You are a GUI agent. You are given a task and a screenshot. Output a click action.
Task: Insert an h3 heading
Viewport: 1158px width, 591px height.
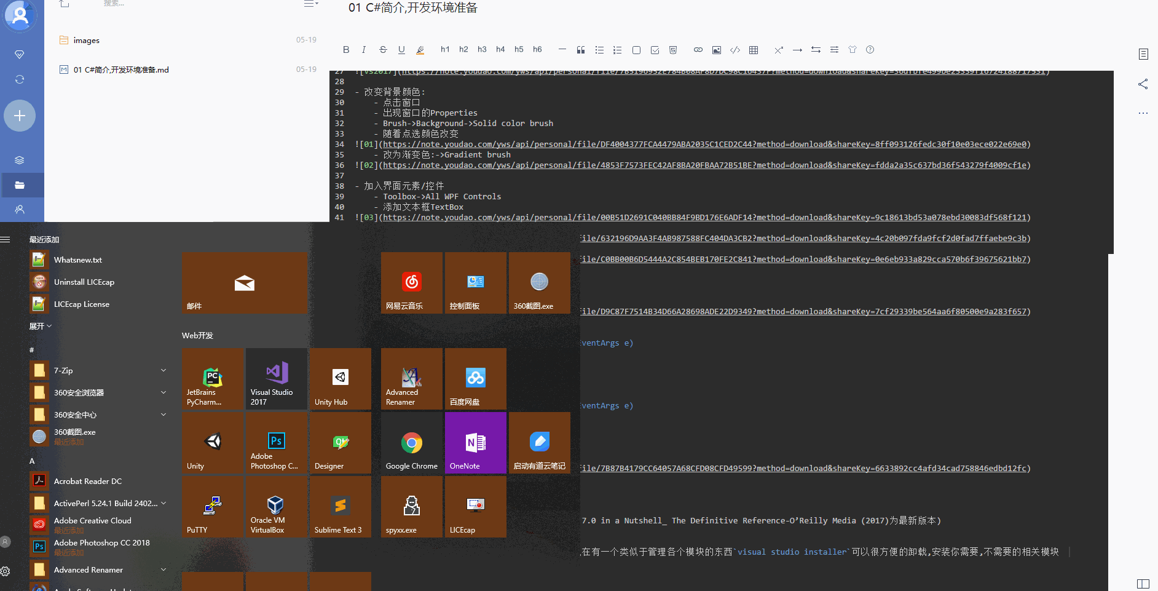click(x=482, y=49)
